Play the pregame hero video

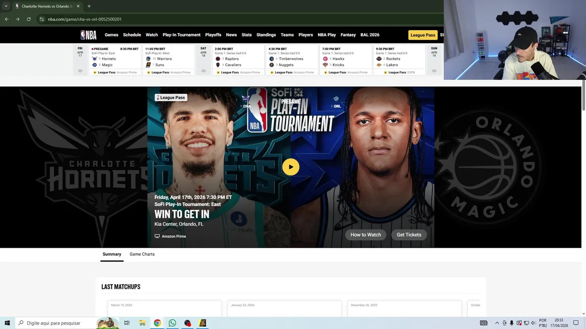click(291, 167)
